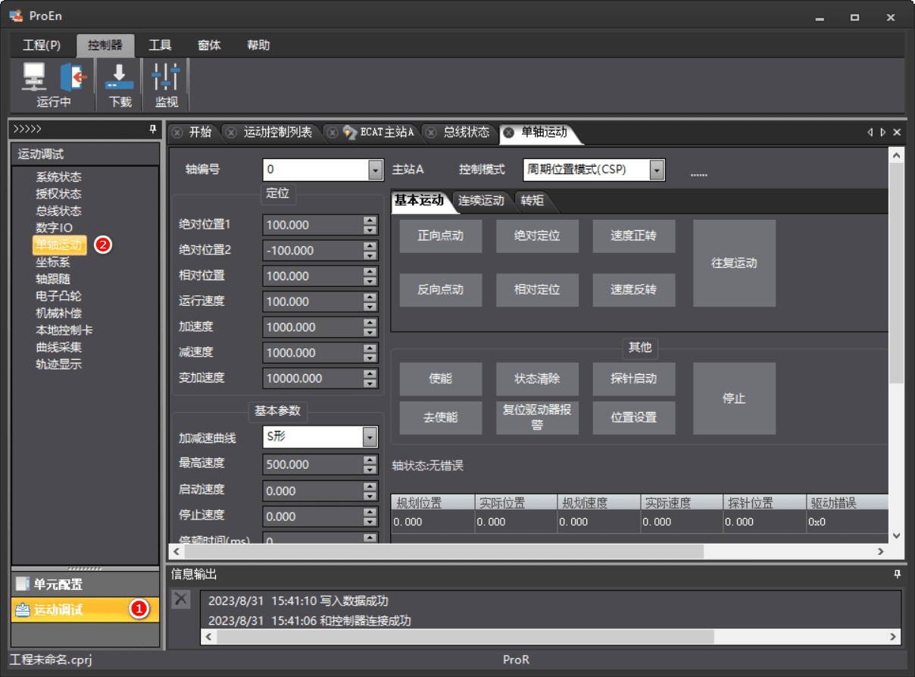Viewport: 915px width, 677px height.
Task: Select 系统状态 in the tree
Action: tap(58, 177)
